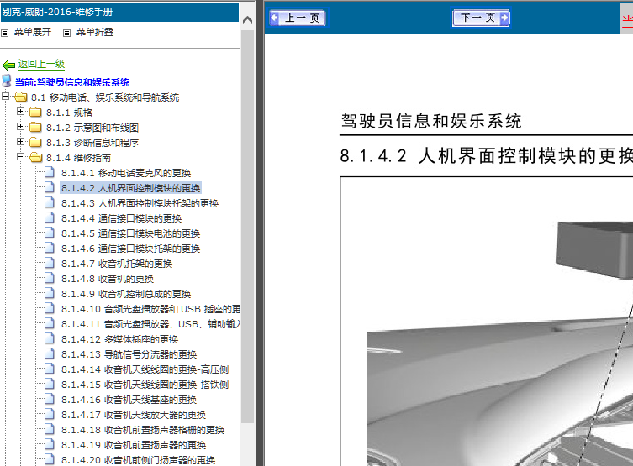The height and width of the screenshot is (466, 633).
Task: Click the page icon of 8.1.4.4
Action: [50, 217]
